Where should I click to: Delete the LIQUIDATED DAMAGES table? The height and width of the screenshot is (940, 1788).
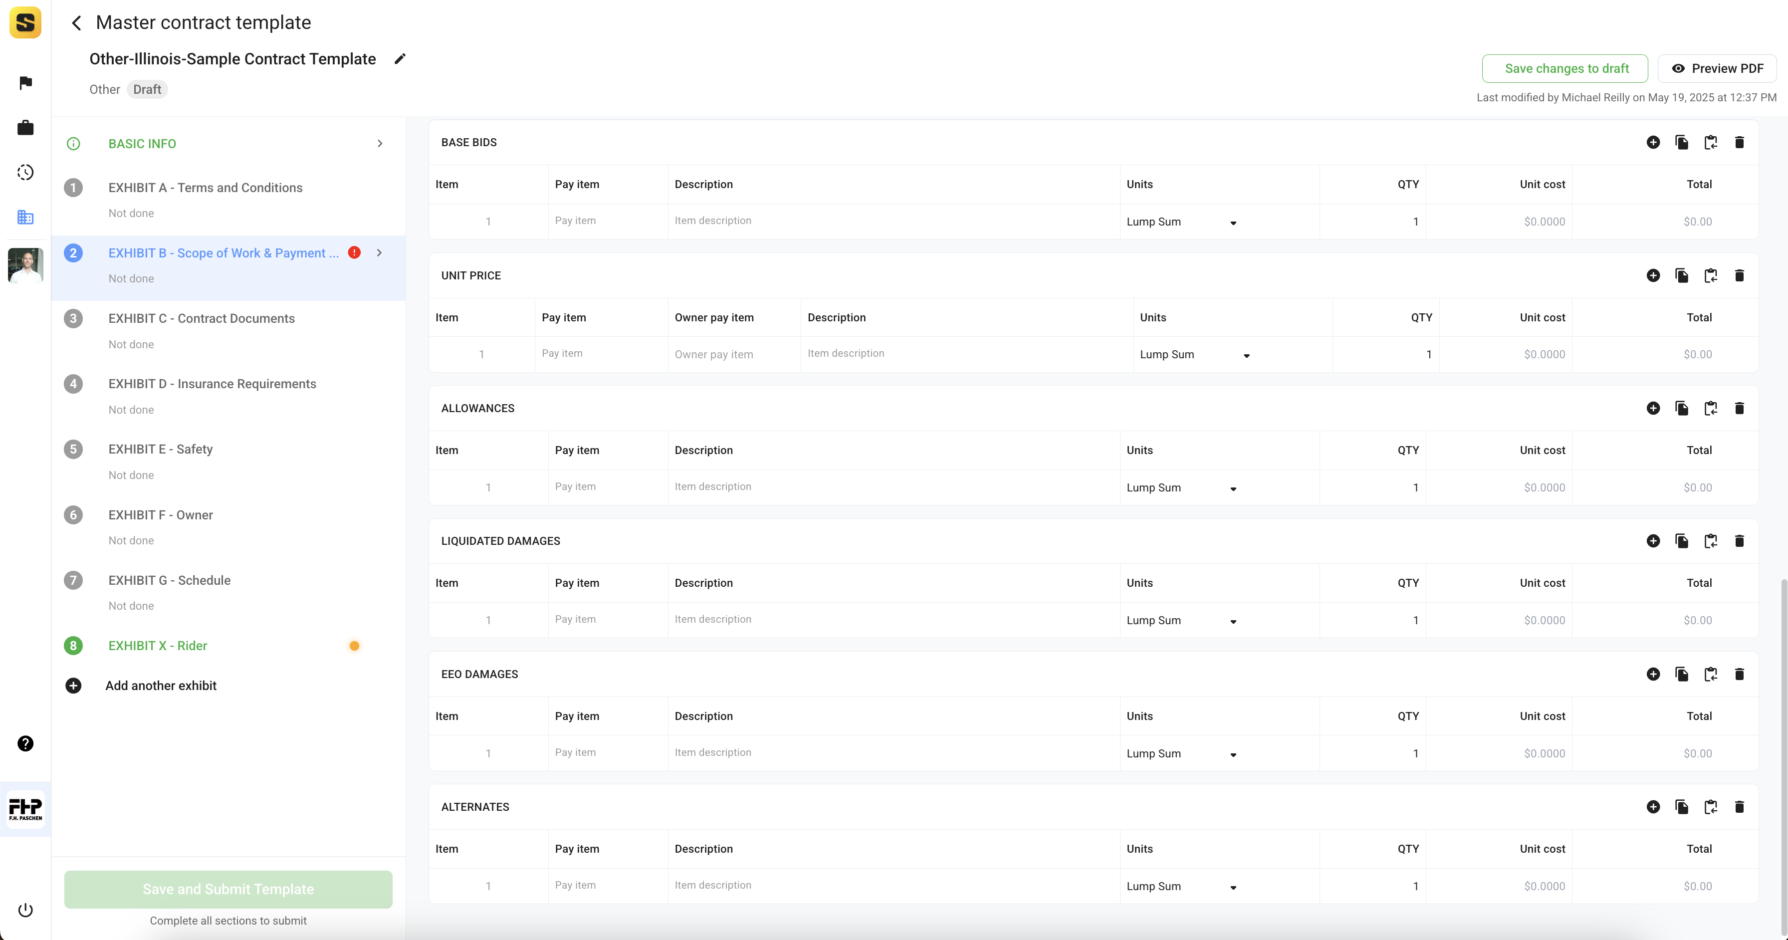tap(1740, 541)
